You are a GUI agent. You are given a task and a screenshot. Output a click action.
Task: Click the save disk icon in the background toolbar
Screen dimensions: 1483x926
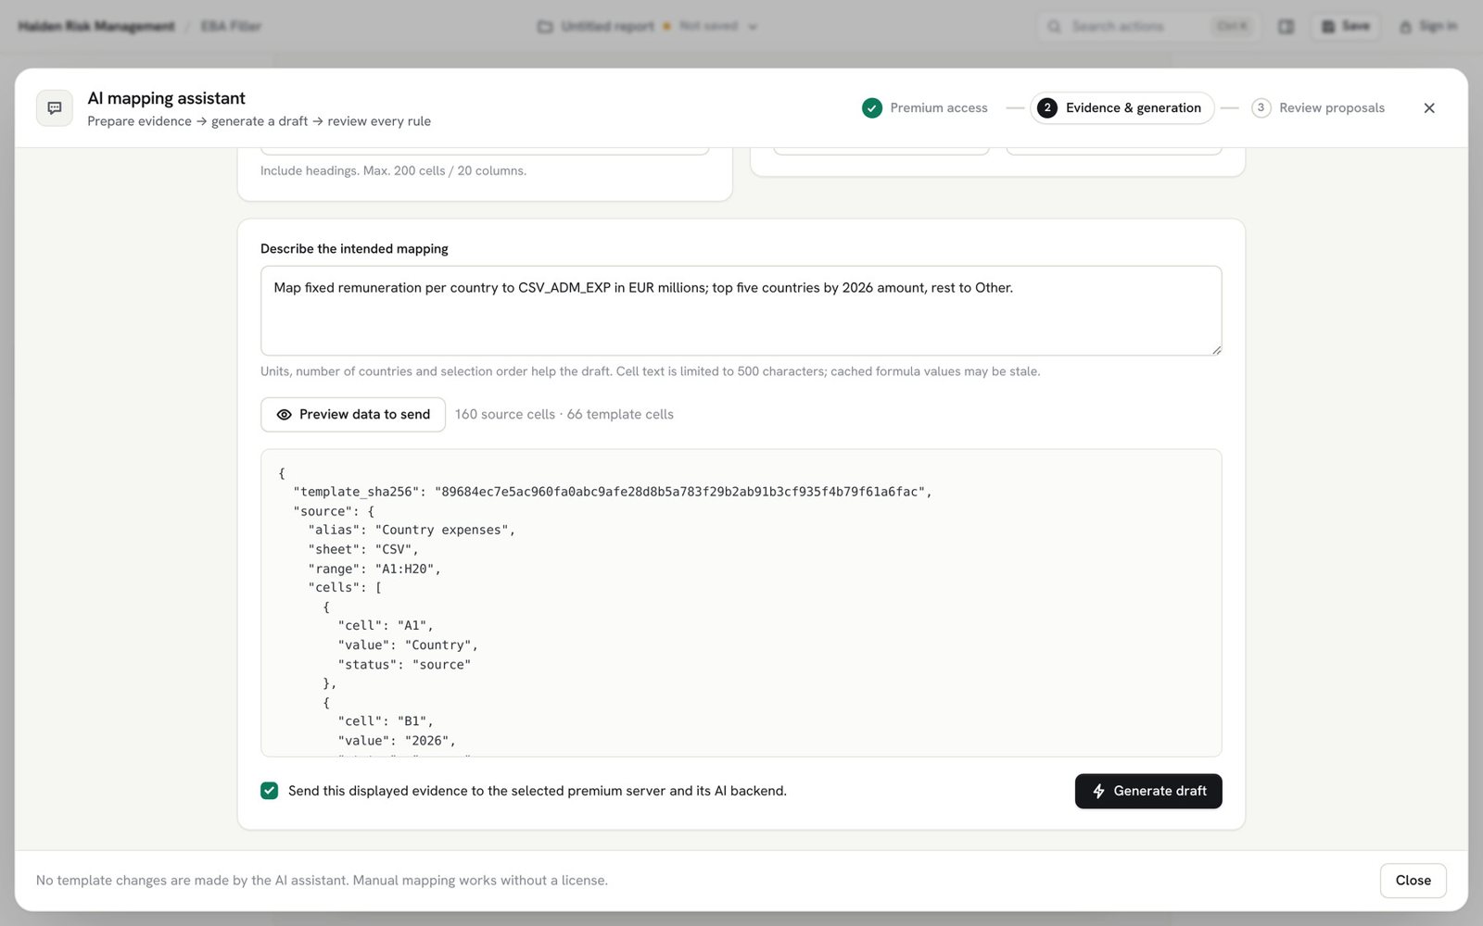1328,26
